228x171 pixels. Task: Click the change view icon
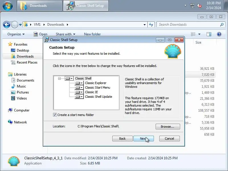click(x=193, y=34)
